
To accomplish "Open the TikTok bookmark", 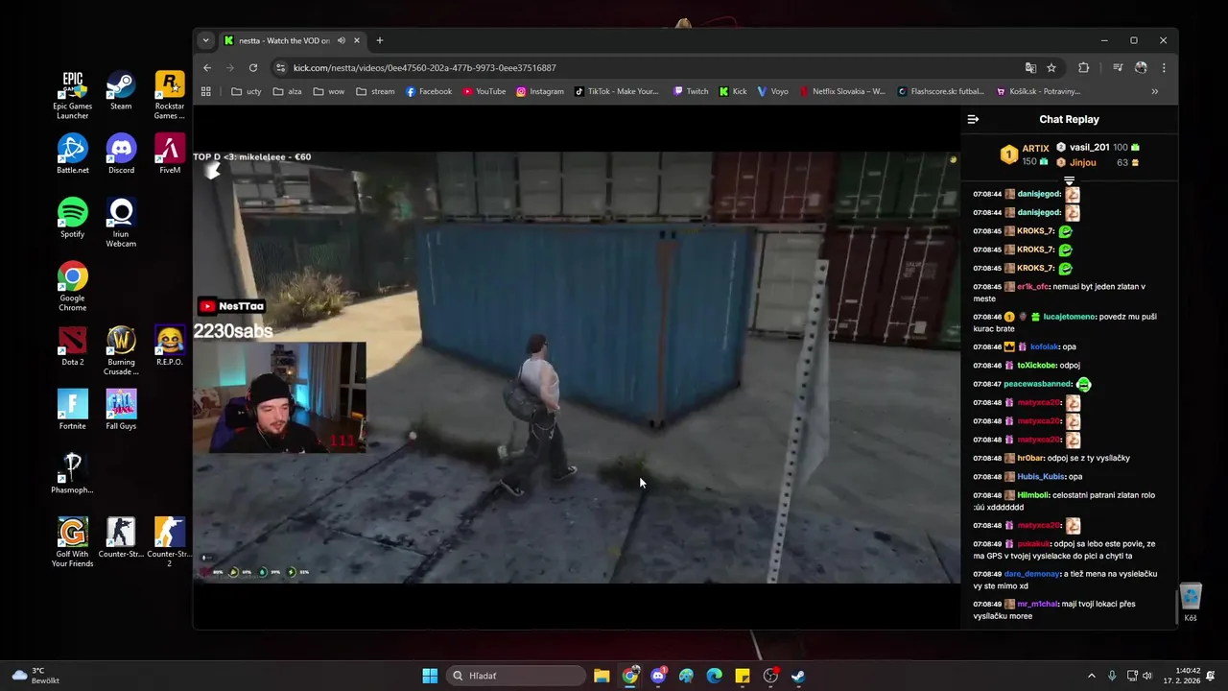I will 617,91.
